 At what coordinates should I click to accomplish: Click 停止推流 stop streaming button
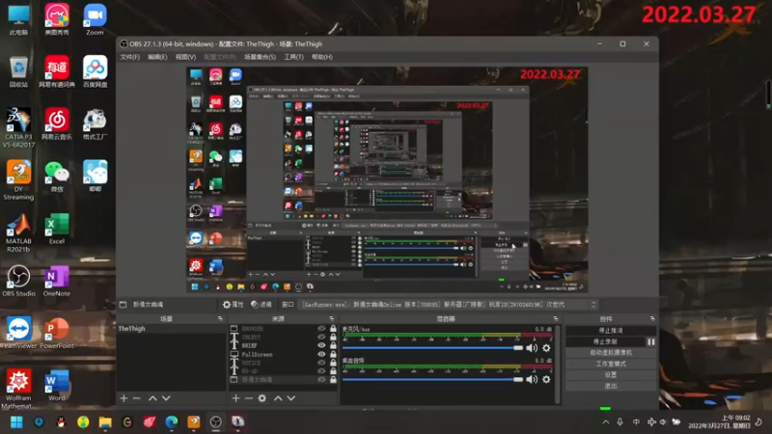pos(611,331)
